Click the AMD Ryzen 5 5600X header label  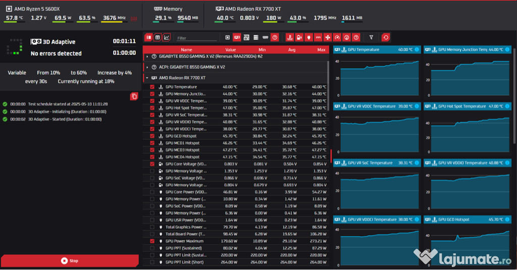37,9
